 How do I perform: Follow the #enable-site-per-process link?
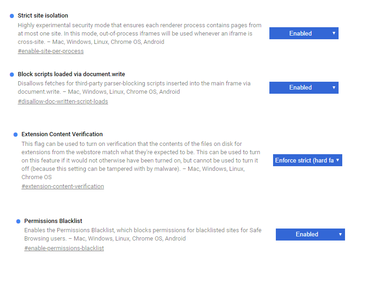(51, 51)
